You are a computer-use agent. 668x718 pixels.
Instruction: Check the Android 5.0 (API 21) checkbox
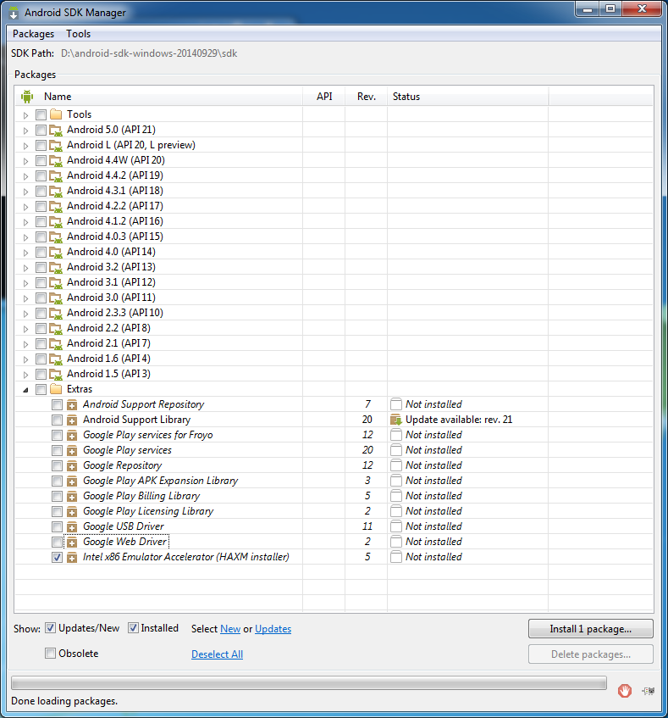pos(41,130)
